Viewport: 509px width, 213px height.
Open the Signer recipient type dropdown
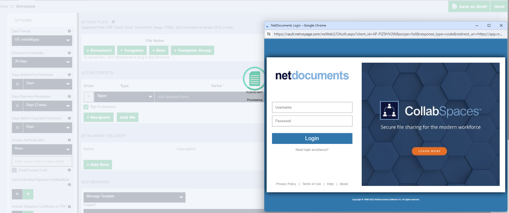pyautogui.click(x=124, y=97)
